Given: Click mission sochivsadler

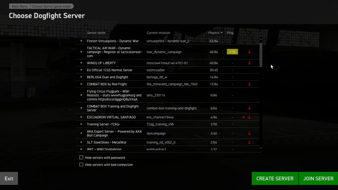Looking at the screenshot, I should click(155, 70).
